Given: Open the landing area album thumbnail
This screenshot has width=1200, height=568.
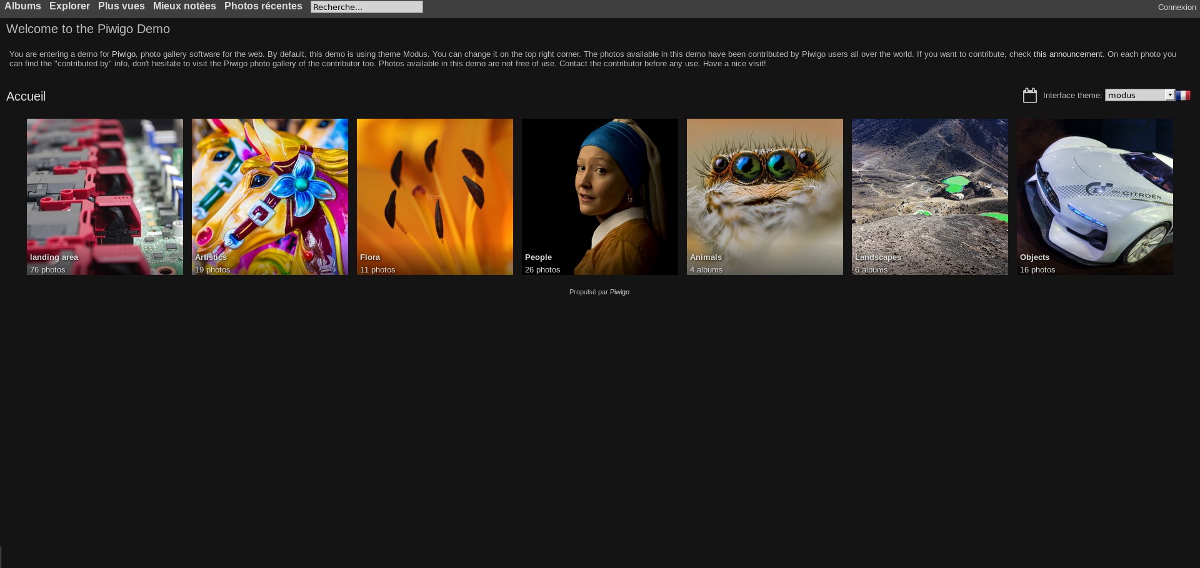Looking at the screenshot, I should point(105,197).
